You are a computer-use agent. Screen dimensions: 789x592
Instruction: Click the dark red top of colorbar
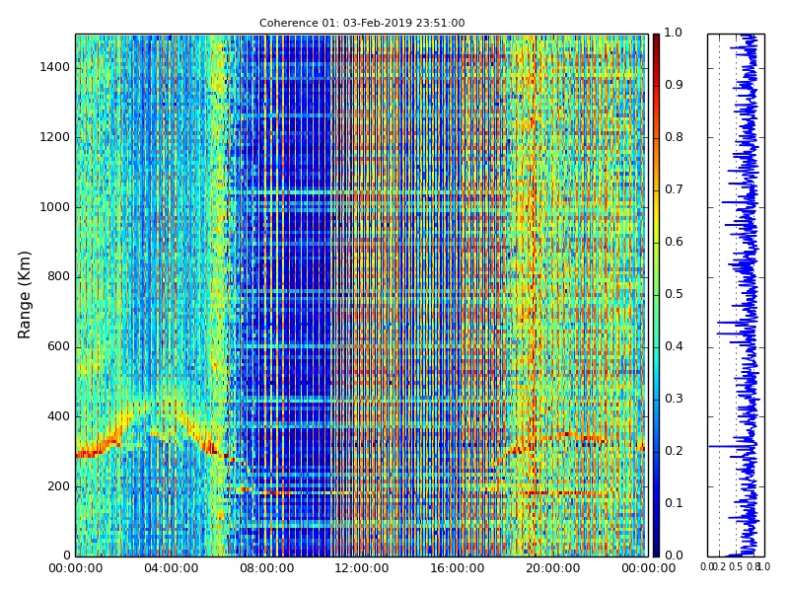click(x=656, y=40)
